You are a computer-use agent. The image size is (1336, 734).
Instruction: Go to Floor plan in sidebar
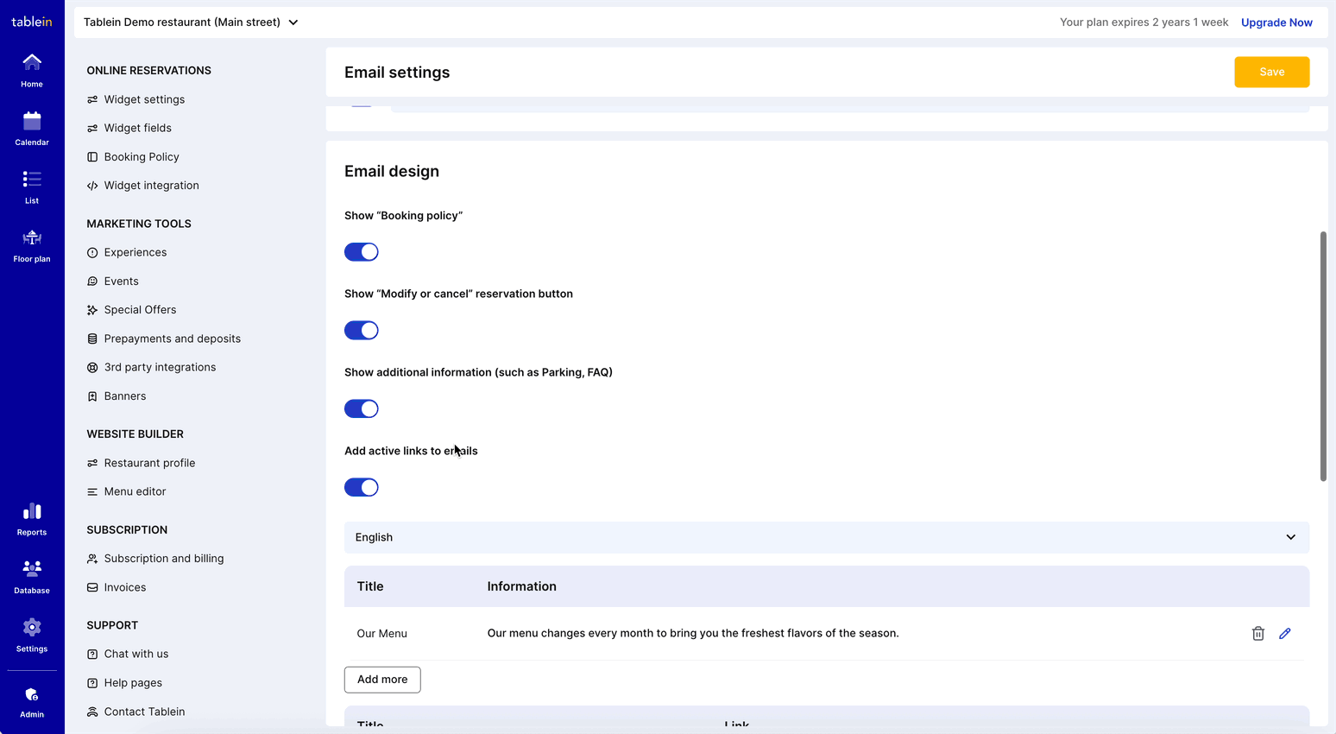tap(32, 244)
